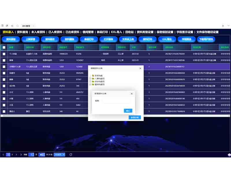Viewport: 231px width, 181px height.
Task: Toggle the select-all checkbox in table header
Action: pyautogui.click(x=4, y=47)
